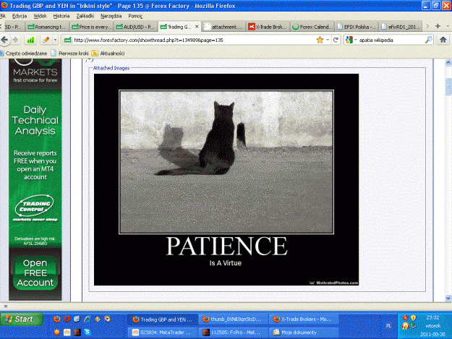The height and width of the screenshot is (339, 452).
Task: Click the forward navigation arrow
Action: [x=16, y=40]
